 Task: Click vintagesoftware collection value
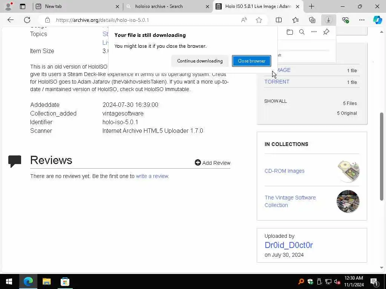pyautogui.click(x=123, y=114)
